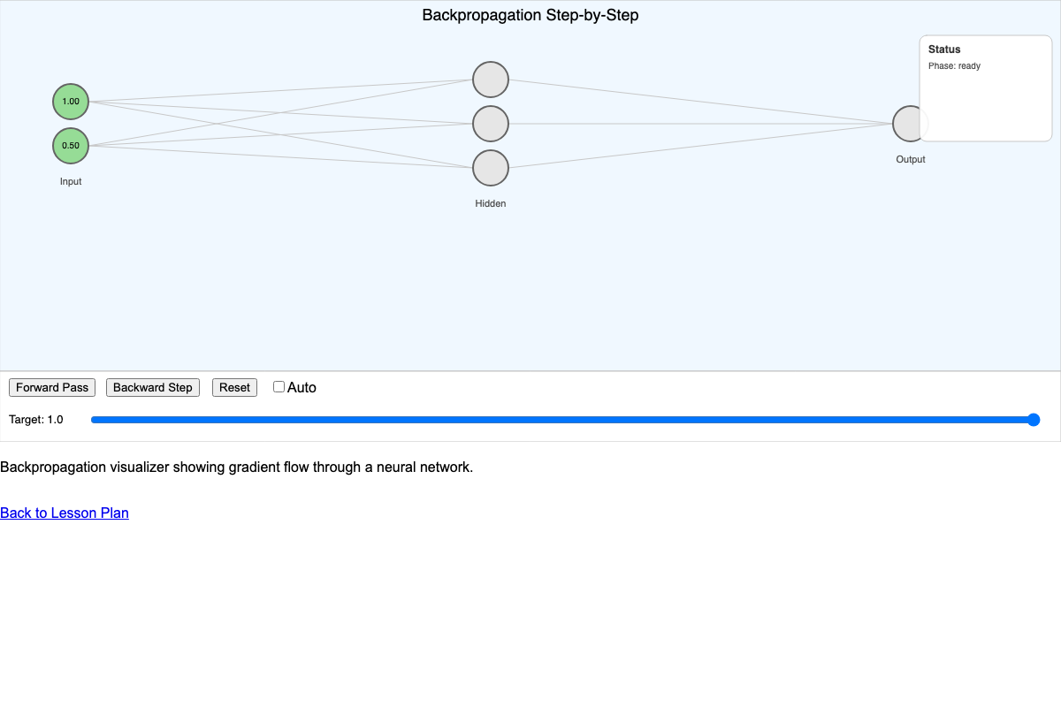
Task: Click the Target value slider handle
Action: (x=1033, y=420)
